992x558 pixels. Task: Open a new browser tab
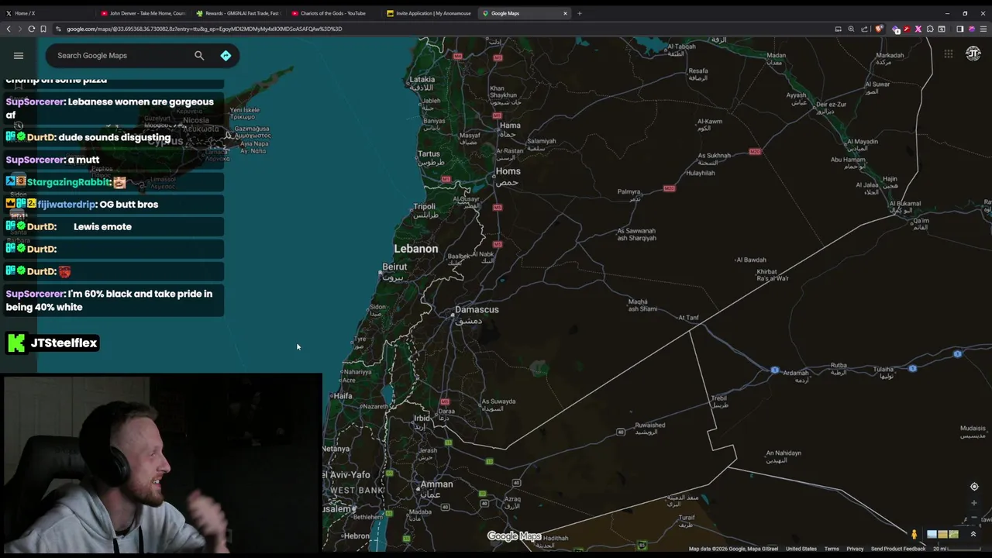(580, 13)
